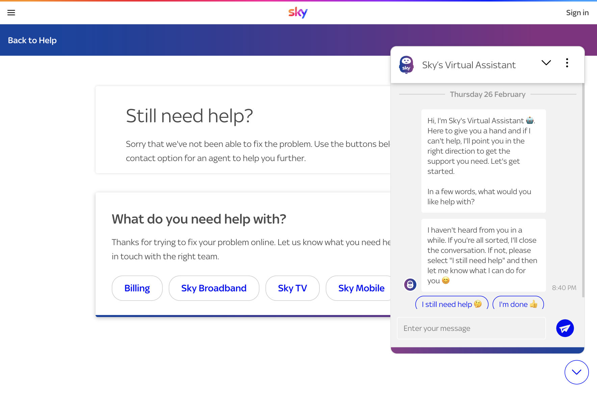This screenshot has width=597, height=393.
Task: Send the chat message with paper plane button
Action: pyautogui.click(x=565, y=328)
